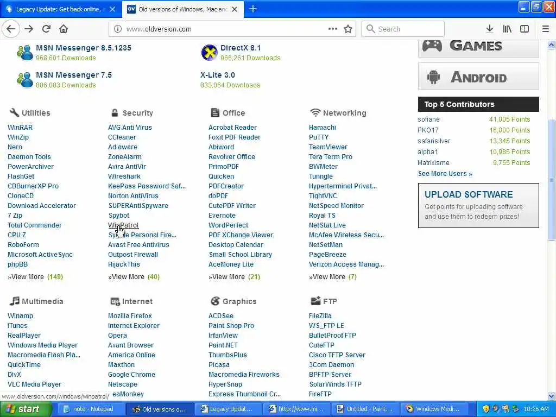Open the Downloads arrow icon

click(x=490, y=29)
